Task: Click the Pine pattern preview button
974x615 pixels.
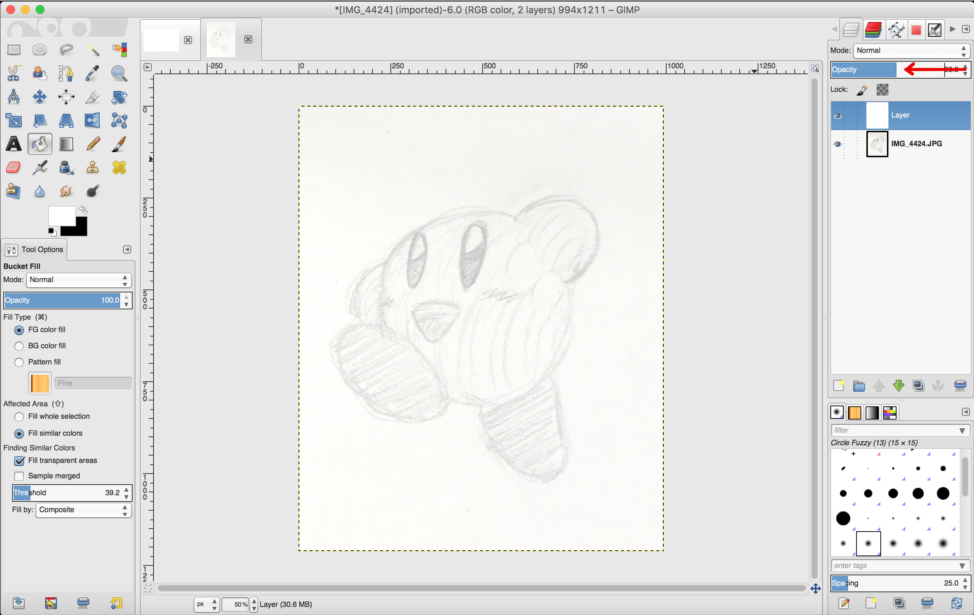Action: click(x=40, y=383)
